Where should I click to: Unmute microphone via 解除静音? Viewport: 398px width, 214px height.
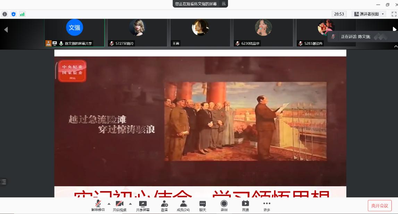pos(98,206)
